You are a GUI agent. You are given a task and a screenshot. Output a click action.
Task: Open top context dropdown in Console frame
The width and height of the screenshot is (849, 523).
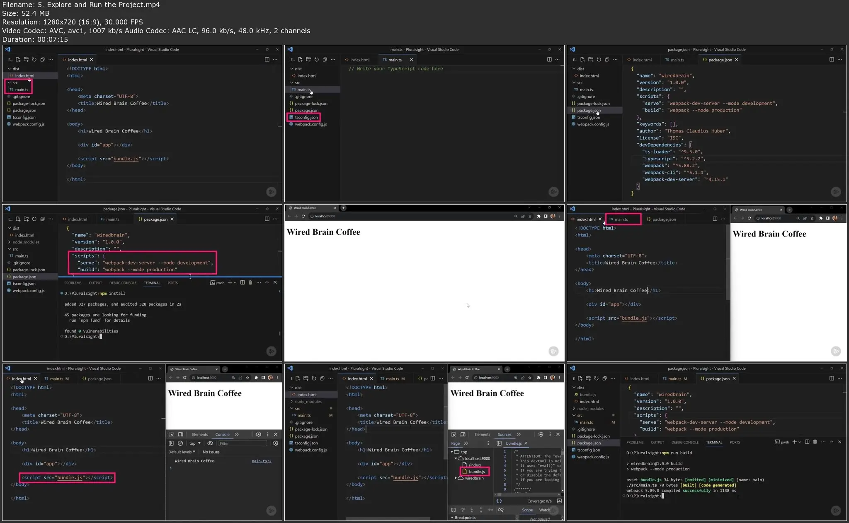point(195,443)
